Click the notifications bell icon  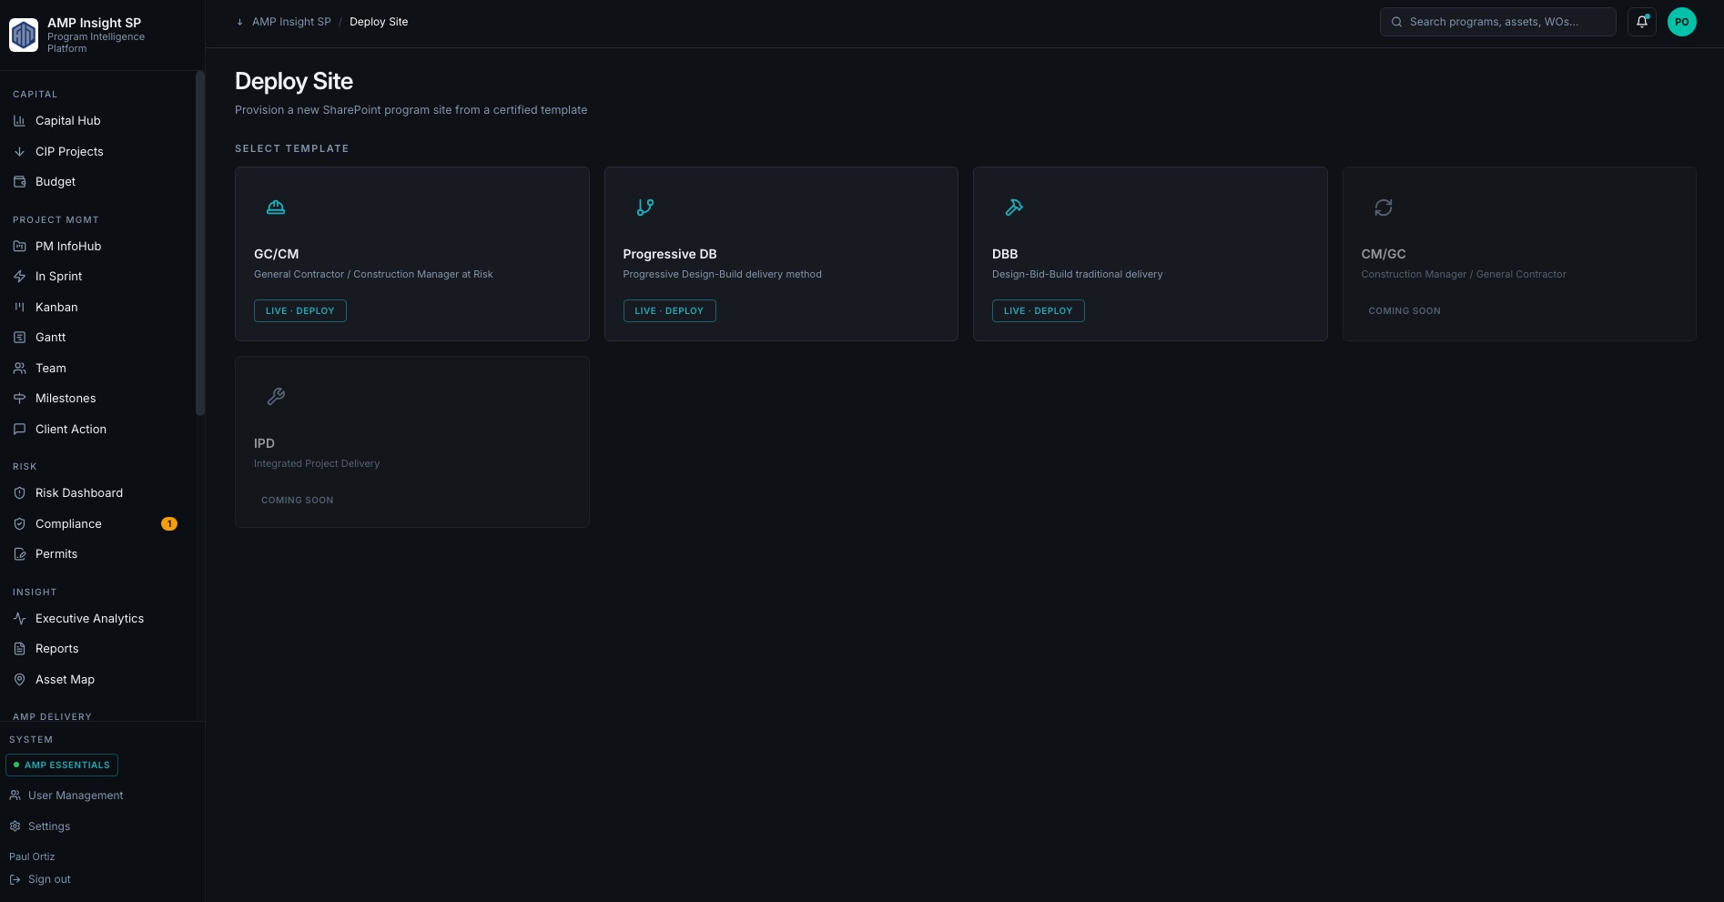(1642, 22)
